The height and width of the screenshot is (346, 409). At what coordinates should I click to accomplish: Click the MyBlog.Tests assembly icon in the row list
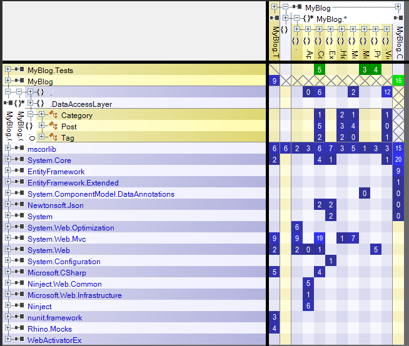click(19, 69)
